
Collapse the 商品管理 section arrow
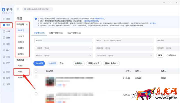point(27,25)
